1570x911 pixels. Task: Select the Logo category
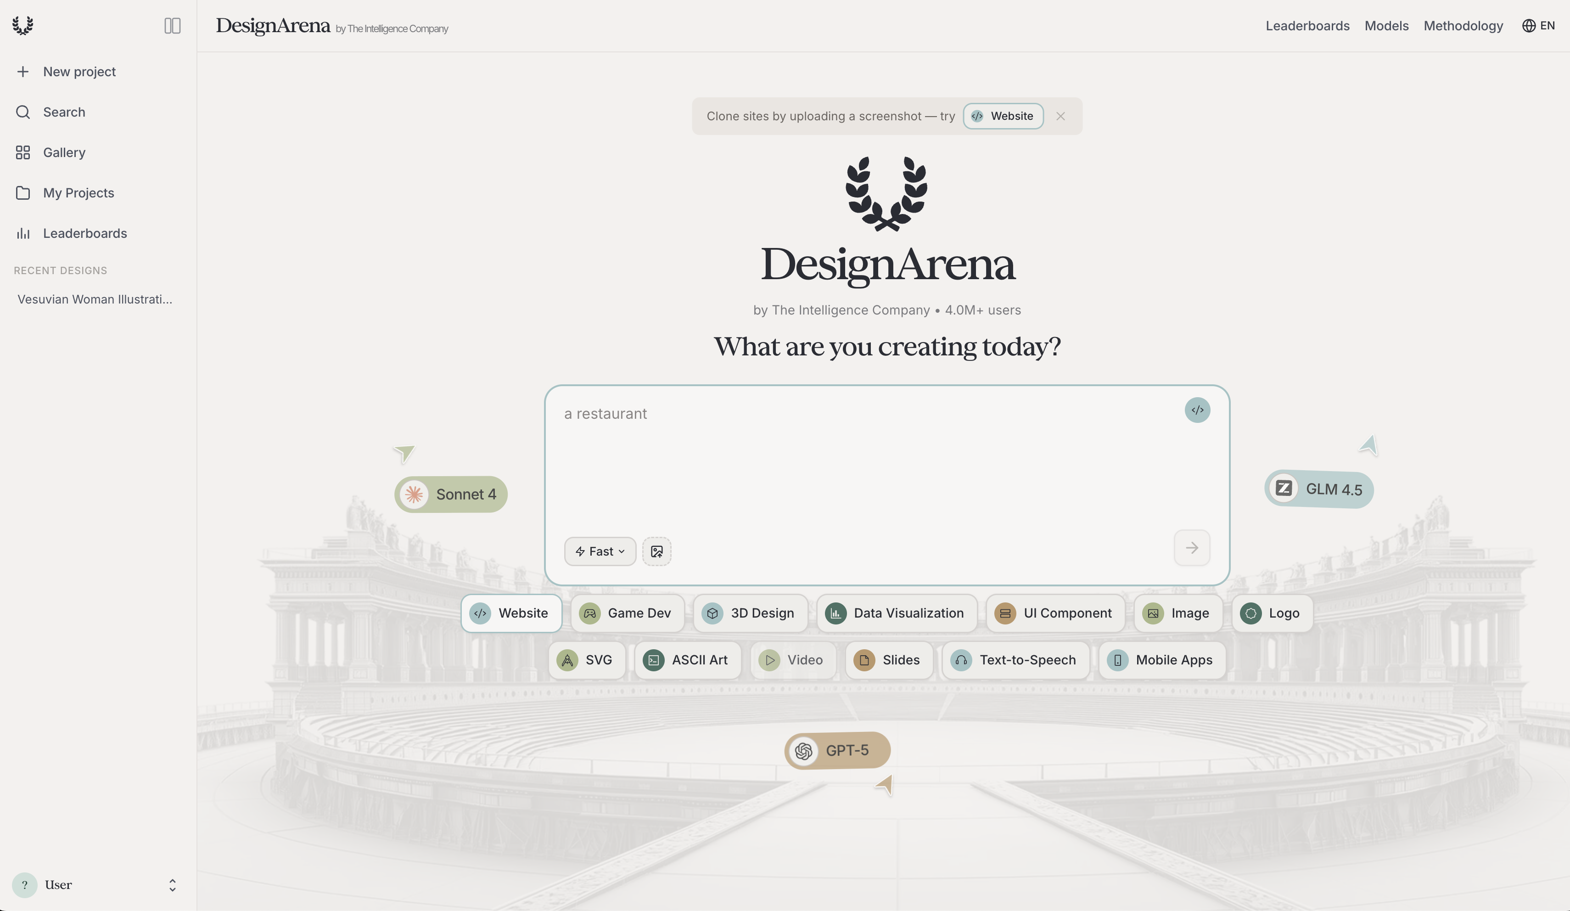pyautogui.click(x=1272, y=613)
